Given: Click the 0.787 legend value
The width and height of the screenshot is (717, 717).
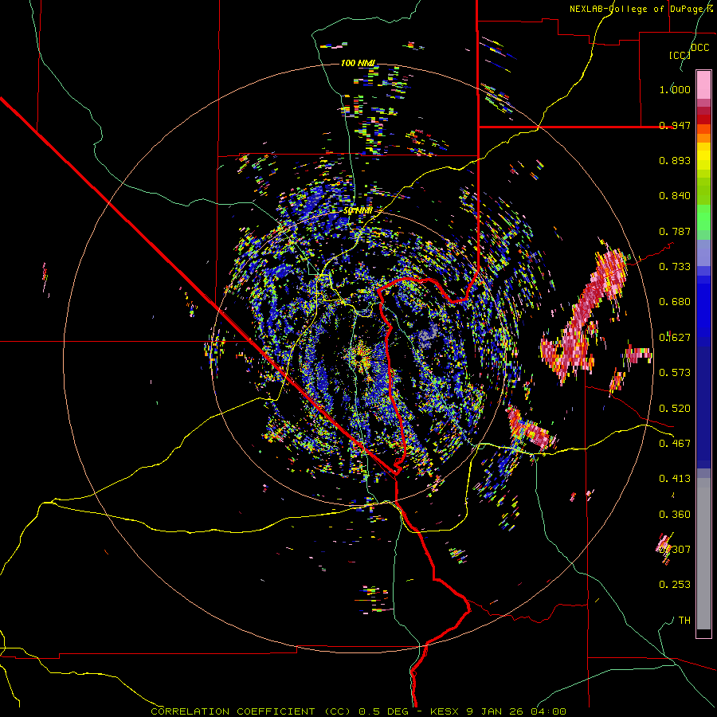Looking at the screenshot, I should (x=675, y=231).
